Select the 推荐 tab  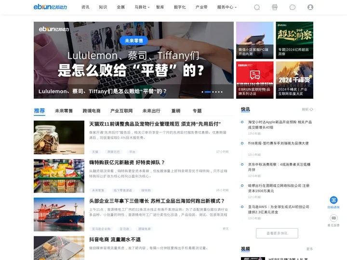click(x=40, y=111)
